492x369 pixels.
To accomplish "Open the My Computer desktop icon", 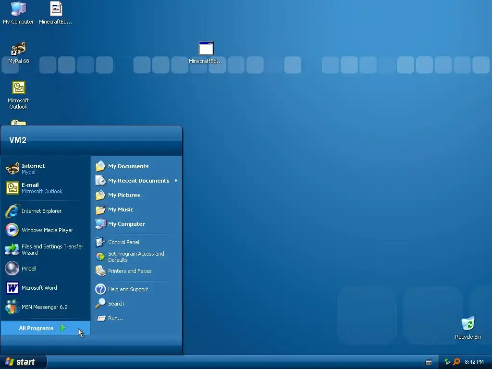I will click(x=18, y=12).
